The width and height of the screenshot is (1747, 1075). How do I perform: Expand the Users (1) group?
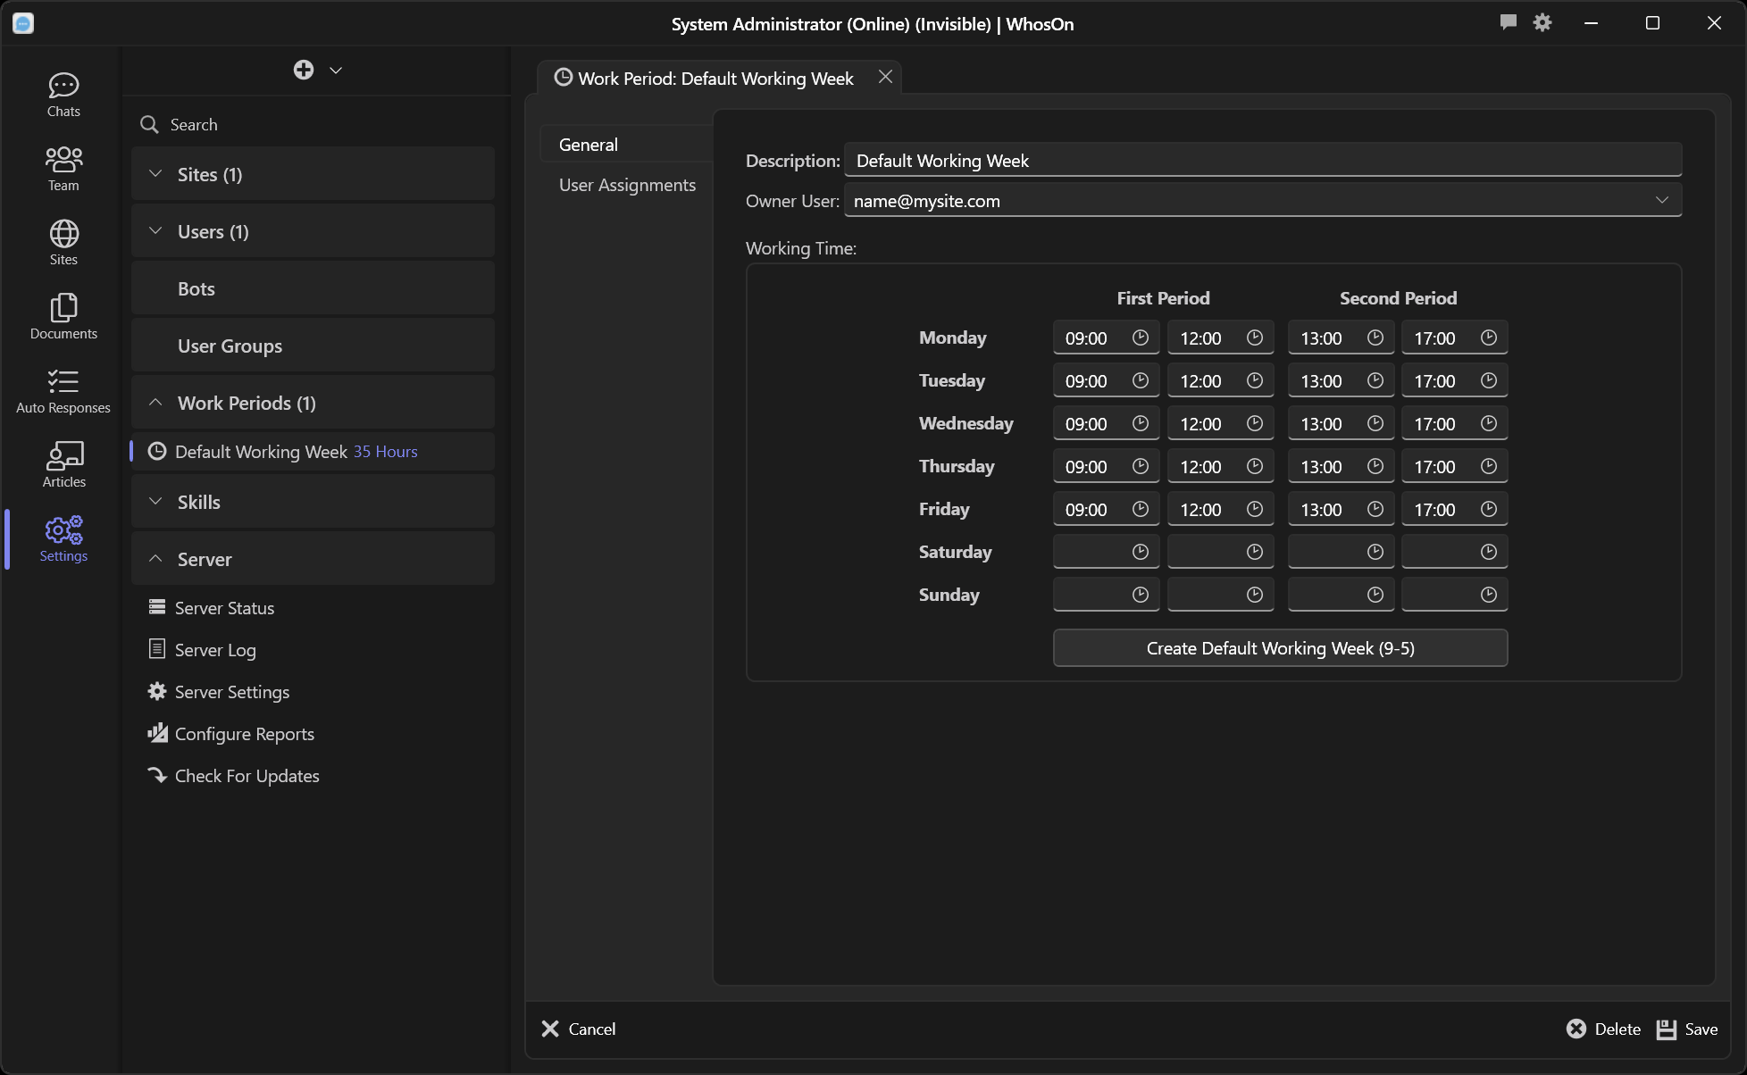point(313,231)
